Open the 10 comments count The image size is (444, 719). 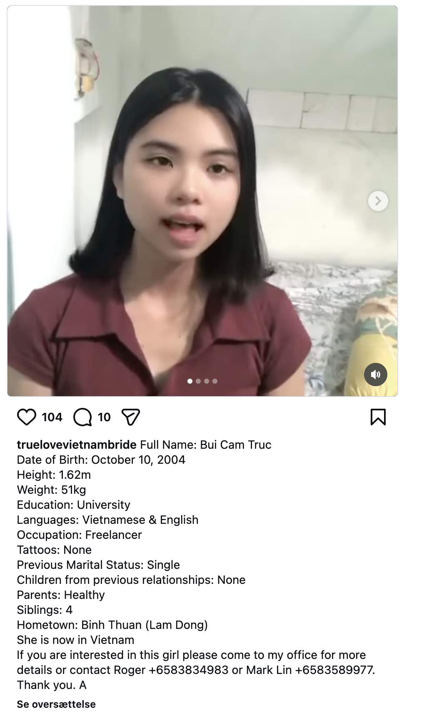tap(104, 417)
